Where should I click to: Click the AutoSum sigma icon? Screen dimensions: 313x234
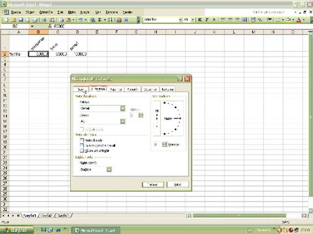pos(100,20)
